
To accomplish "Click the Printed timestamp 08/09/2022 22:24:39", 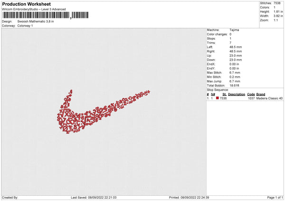I will pyautogui.click(x=195, y=198).
